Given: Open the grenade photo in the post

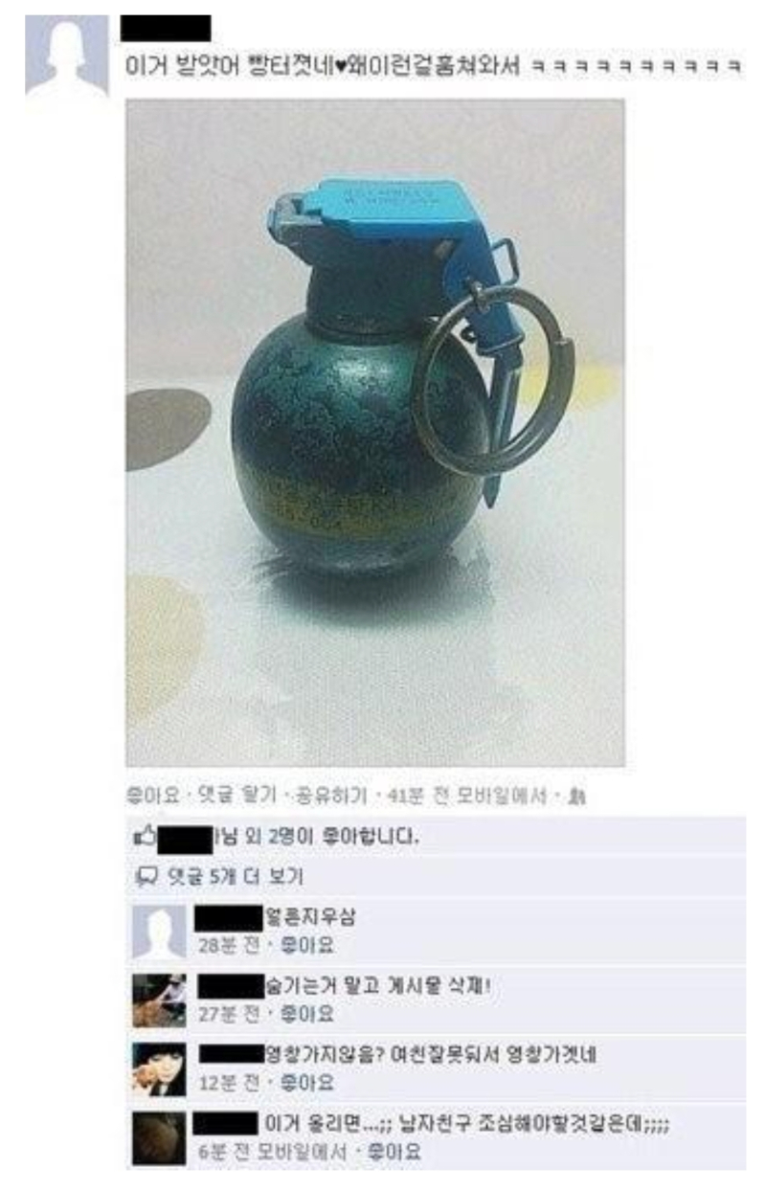Looking at the screenshot, I should click(x=375, y=433).
